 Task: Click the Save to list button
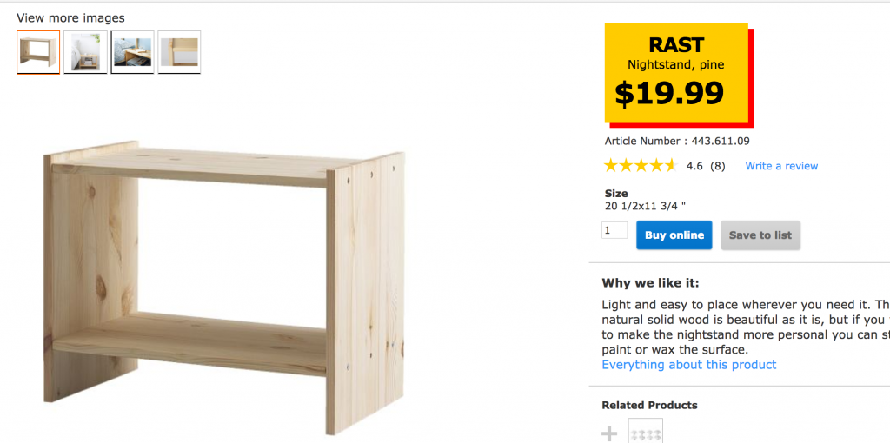760,235
